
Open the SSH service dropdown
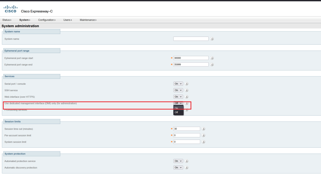coord(178,90)
